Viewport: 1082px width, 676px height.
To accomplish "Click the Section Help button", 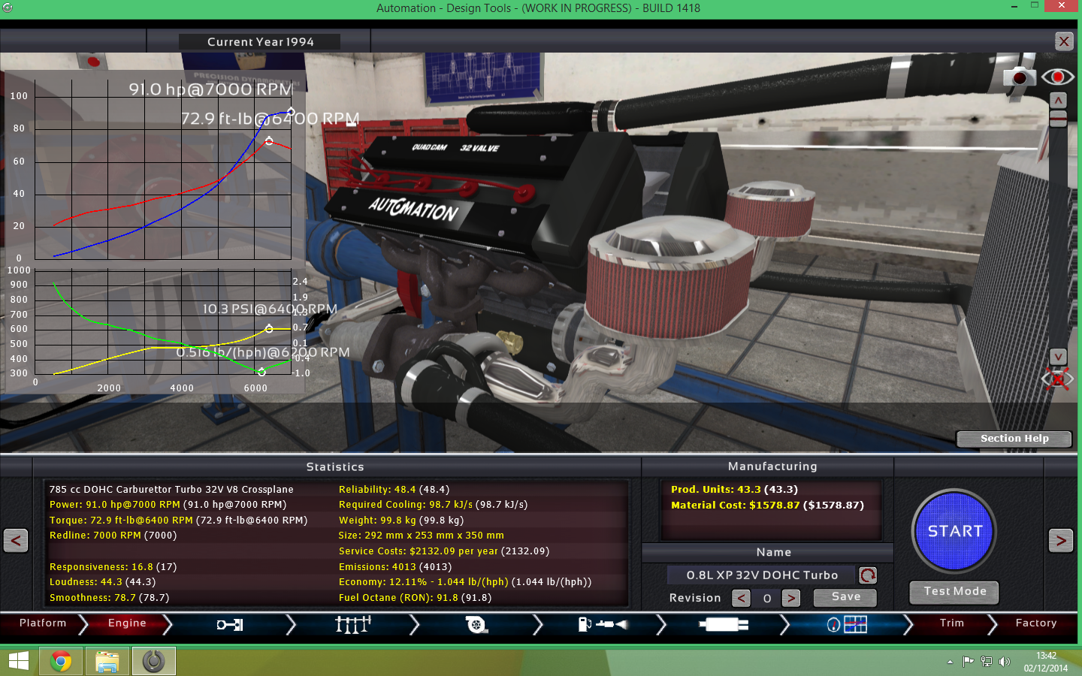I will pyautogui.click(x=1014, y=439).
